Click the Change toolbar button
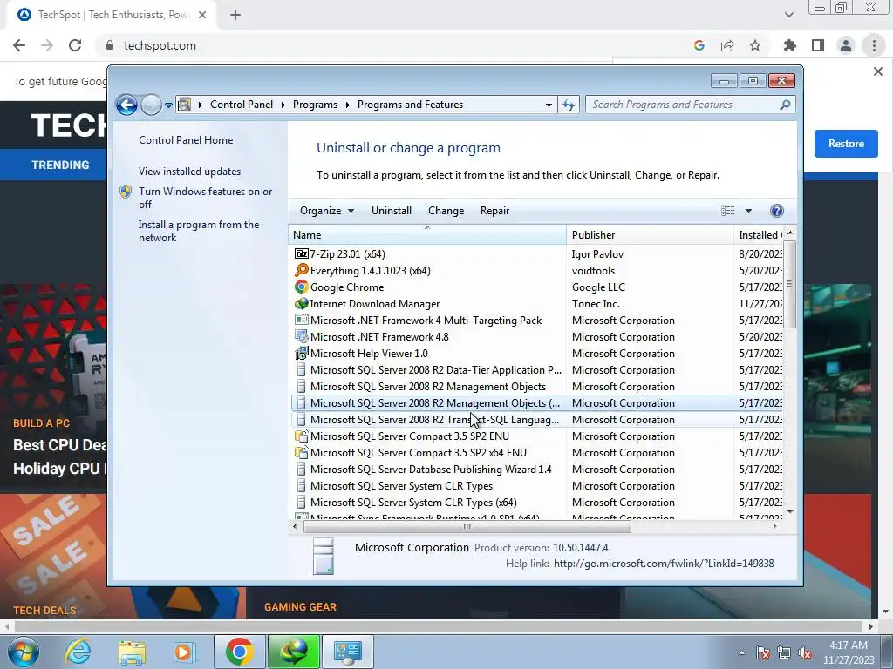 point(446,211)
